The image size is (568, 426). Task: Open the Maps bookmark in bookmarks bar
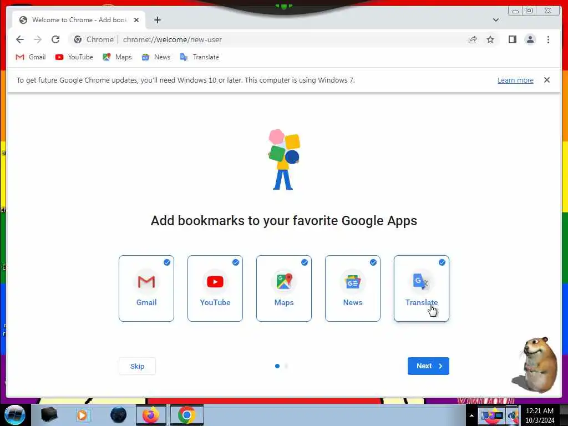click(117, 57)
